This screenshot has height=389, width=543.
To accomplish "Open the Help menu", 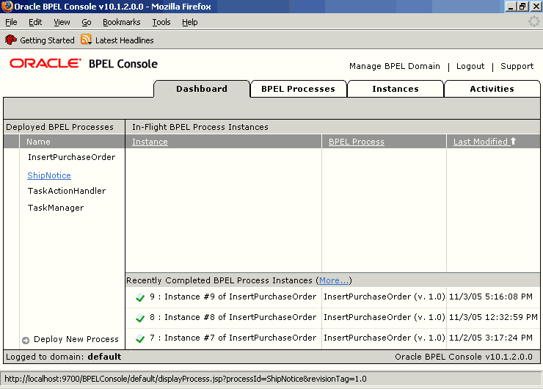I will [190, 22].
